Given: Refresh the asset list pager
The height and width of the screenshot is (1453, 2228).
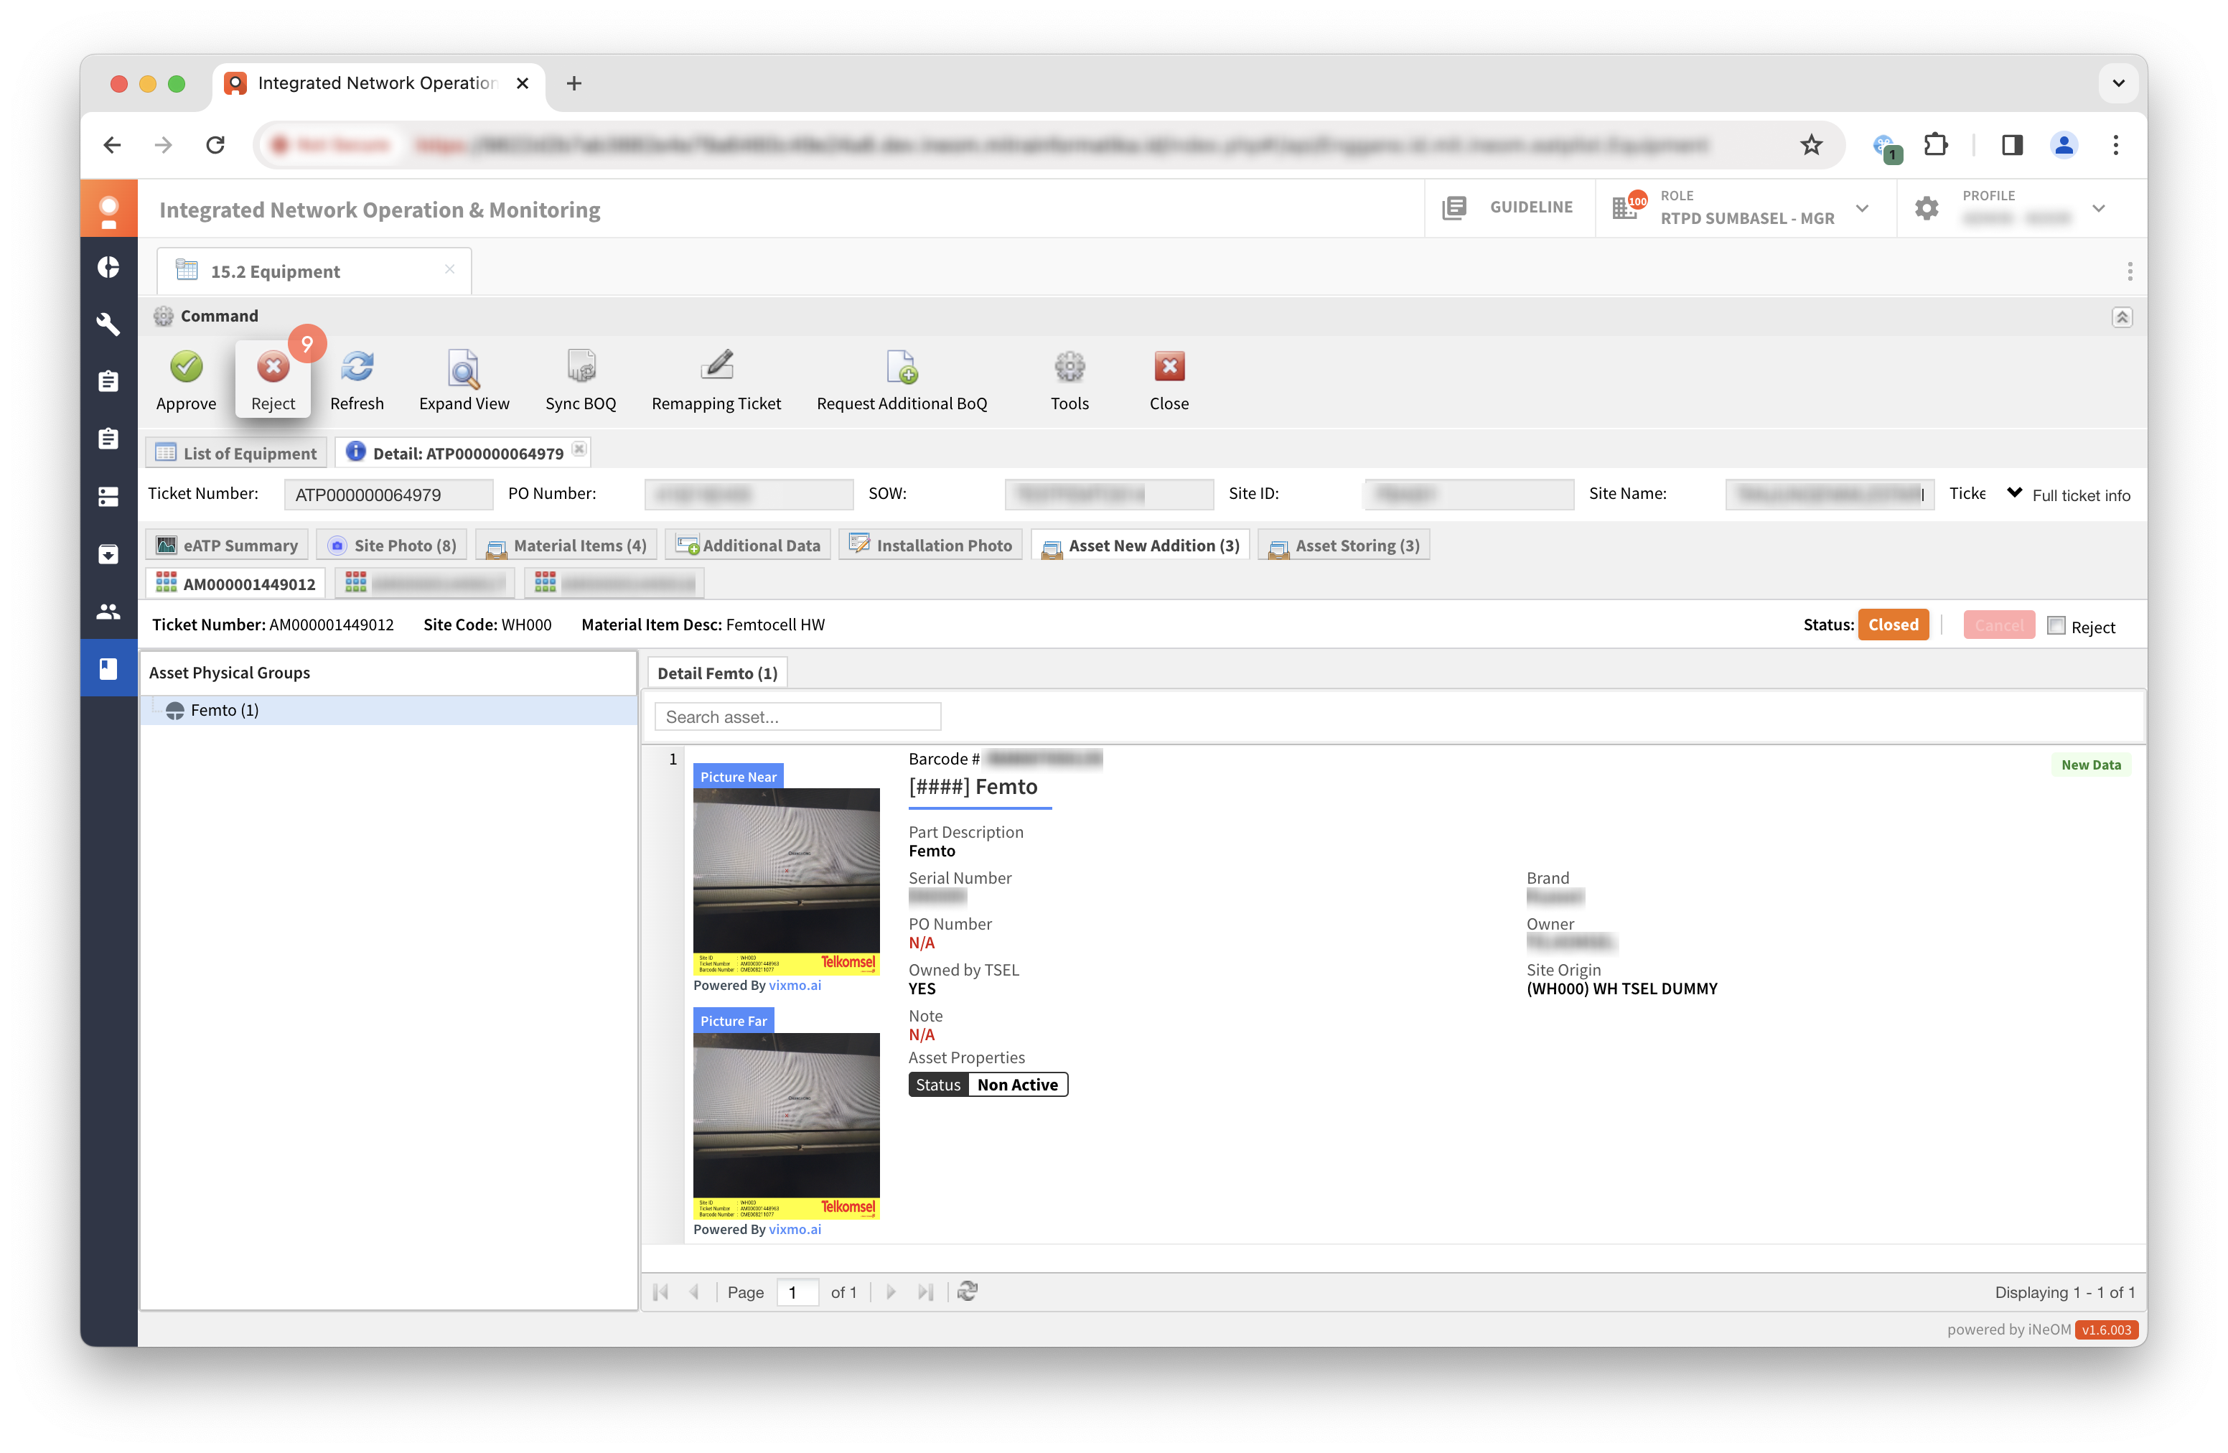Looking at the screenshot, I should coord(967,1292).
